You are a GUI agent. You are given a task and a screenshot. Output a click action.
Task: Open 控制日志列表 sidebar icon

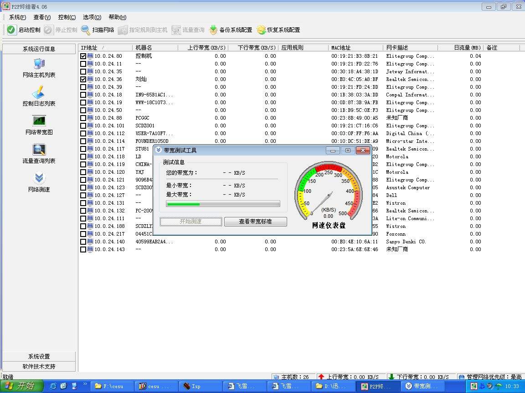click(x=39, y=92)
